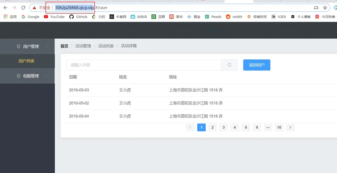Go to next page with right arrow
Viewport: 337px width, 173px height.
(x=290, y=127)
